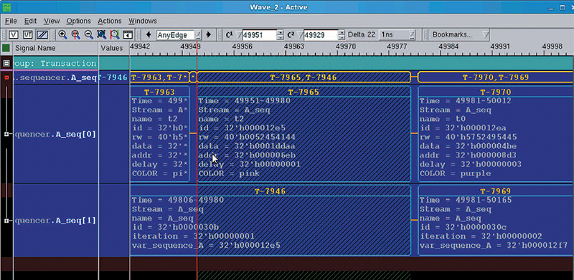Open the View menu
This screenshot has width=574, height=280.
click(52, 21)
